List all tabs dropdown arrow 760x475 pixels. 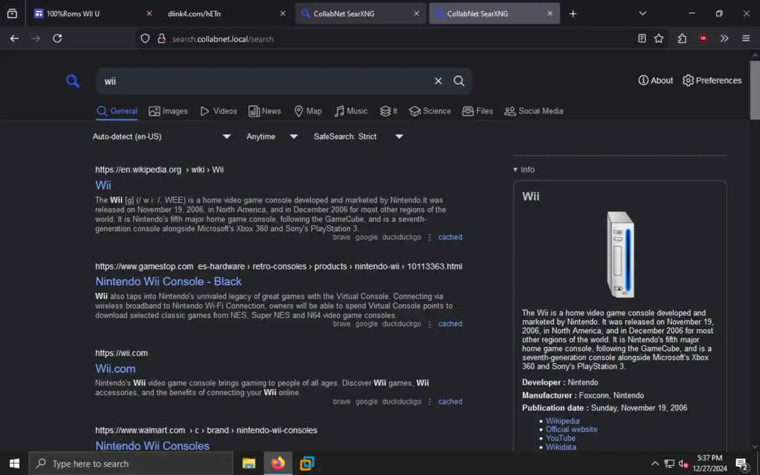coord(642,14)
